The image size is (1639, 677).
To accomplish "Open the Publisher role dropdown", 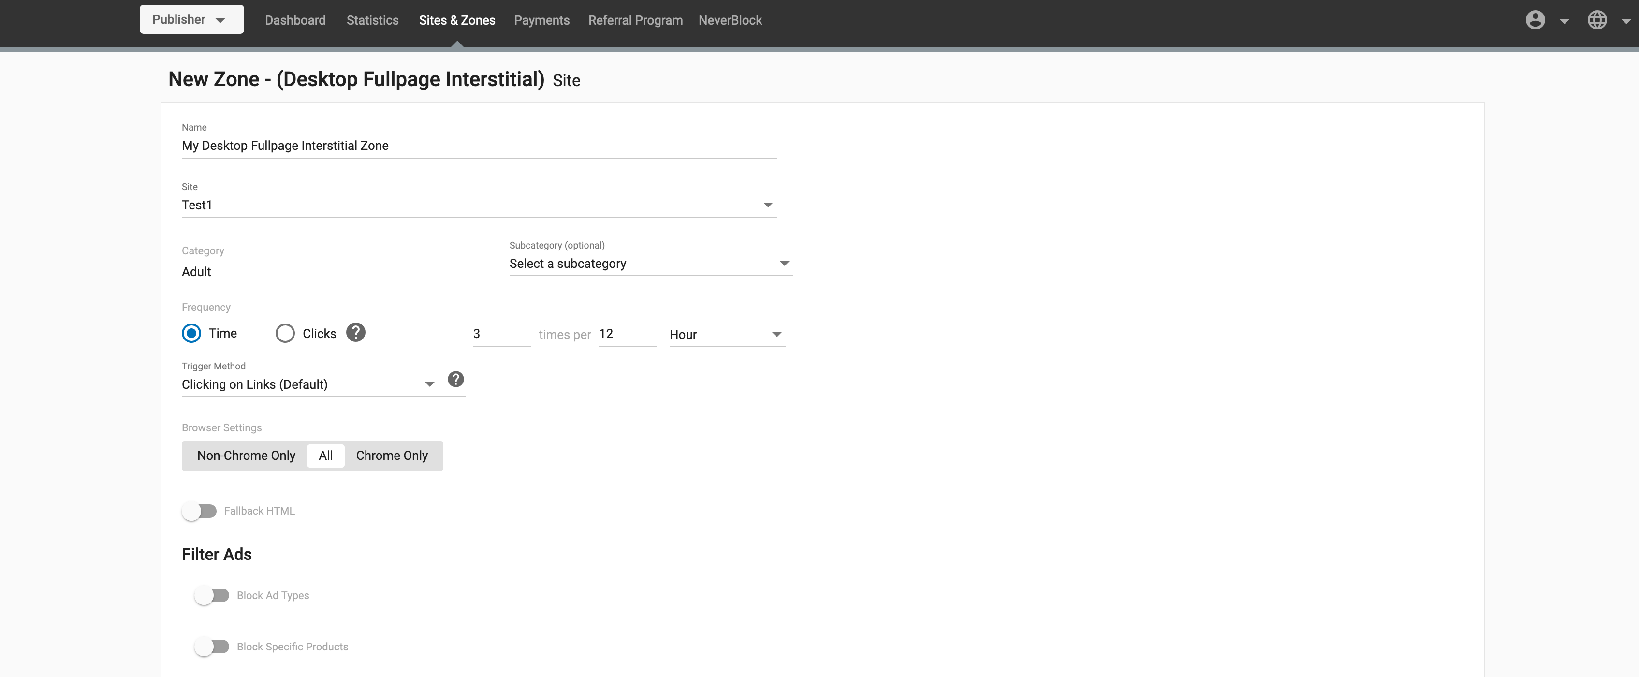I will click(191, 20).
